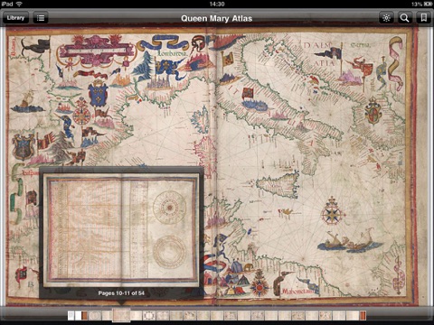This screenshot has height=325, width=434.
Task: Select the scrubber thumbnail with the dark oval ornament
Action: (149, 315)
